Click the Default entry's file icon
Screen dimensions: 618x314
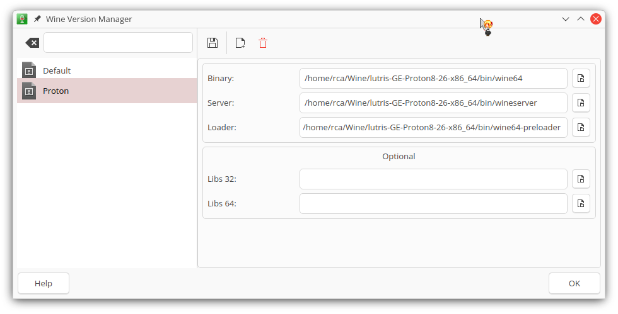tap(29, 70)
